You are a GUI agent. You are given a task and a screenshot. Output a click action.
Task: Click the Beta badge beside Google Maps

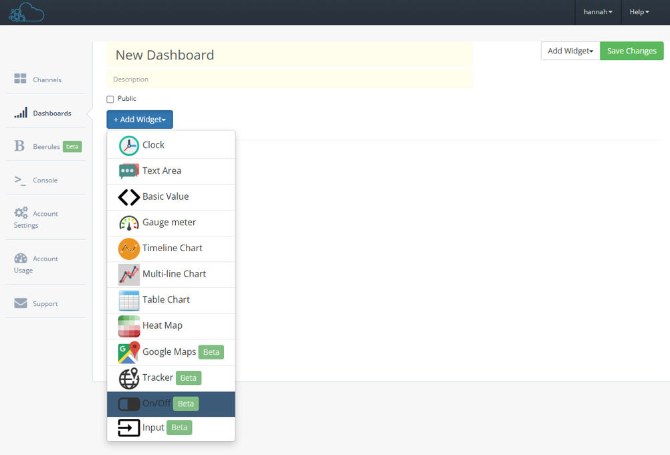tap(211, 352)
